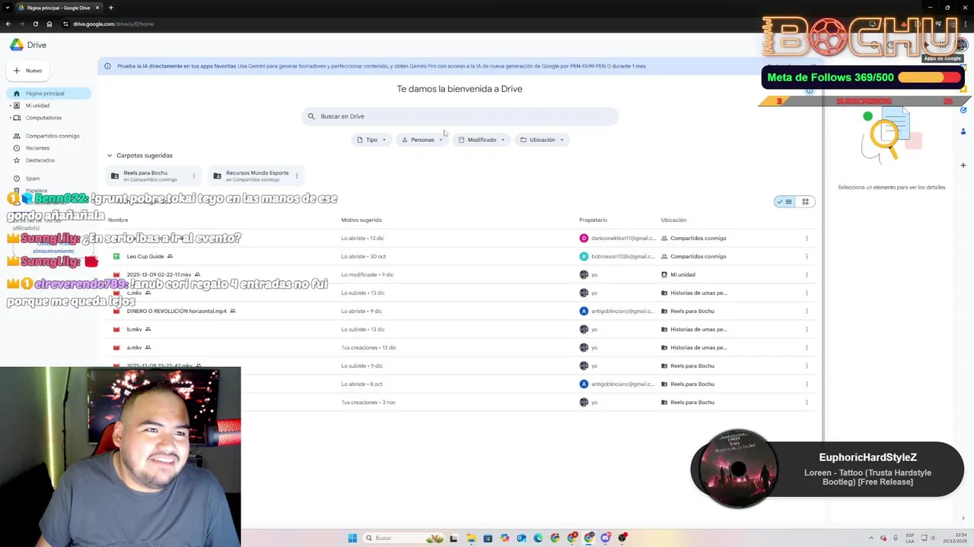The image size is (974, 547).
Task: Click the bobrosson1026 owner avatar
Action: 584,257
